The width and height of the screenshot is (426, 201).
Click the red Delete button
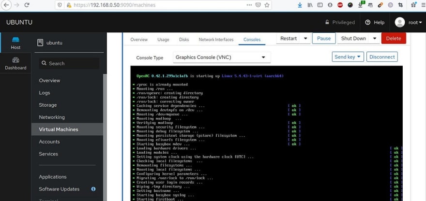pos(394,39)
